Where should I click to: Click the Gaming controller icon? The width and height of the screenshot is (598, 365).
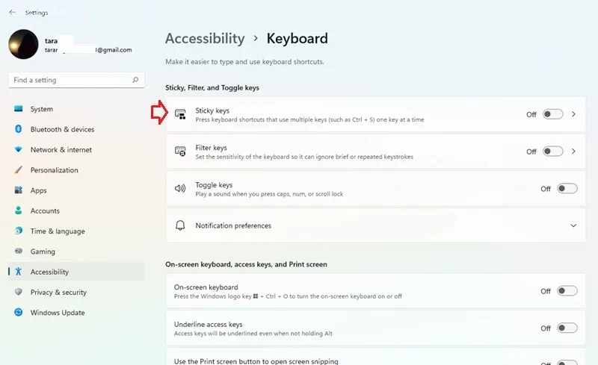coord(18,251)
